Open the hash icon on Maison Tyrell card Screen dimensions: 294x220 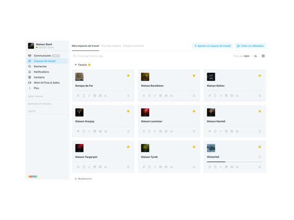tap(144, 167)
